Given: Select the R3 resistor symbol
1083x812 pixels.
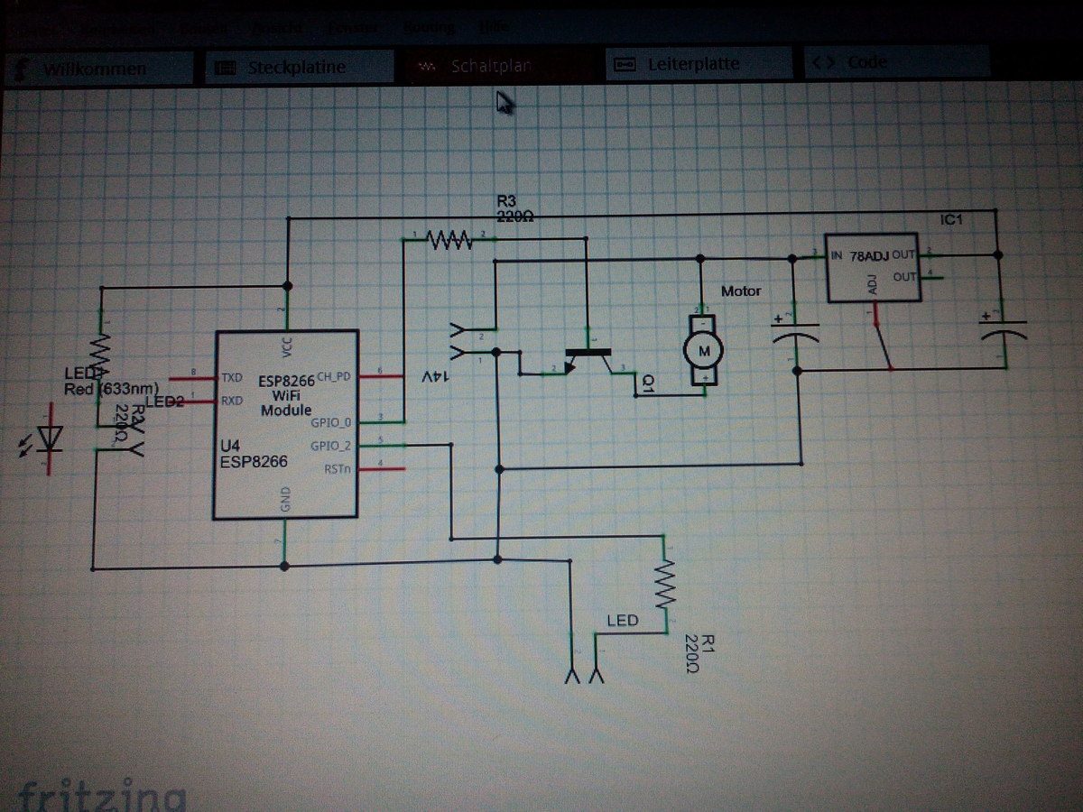Looking at the screenshot, I should (x=449, y=239).
